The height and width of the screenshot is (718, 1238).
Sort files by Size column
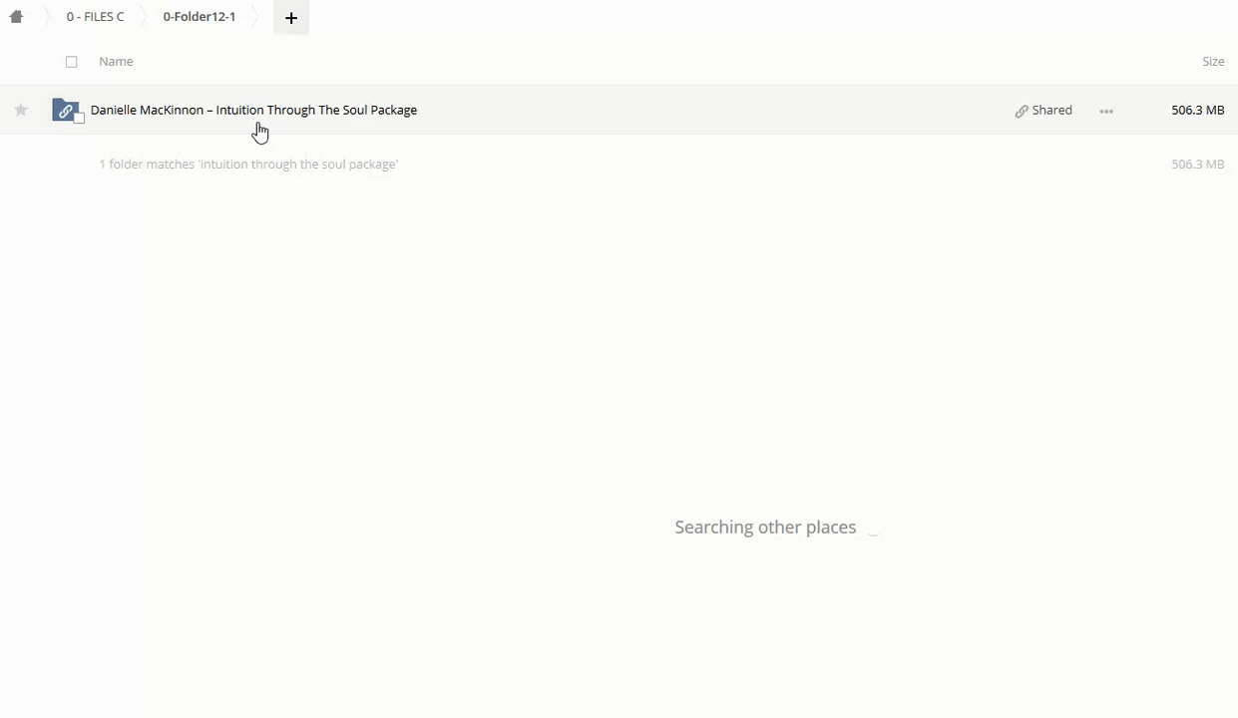1213,62
